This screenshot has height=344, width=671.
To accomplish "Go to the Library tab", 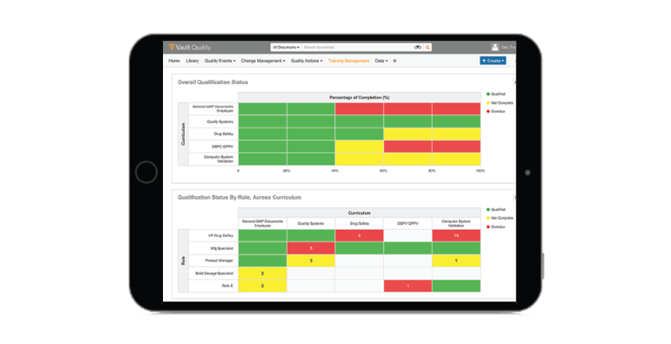I will [192, 61].
